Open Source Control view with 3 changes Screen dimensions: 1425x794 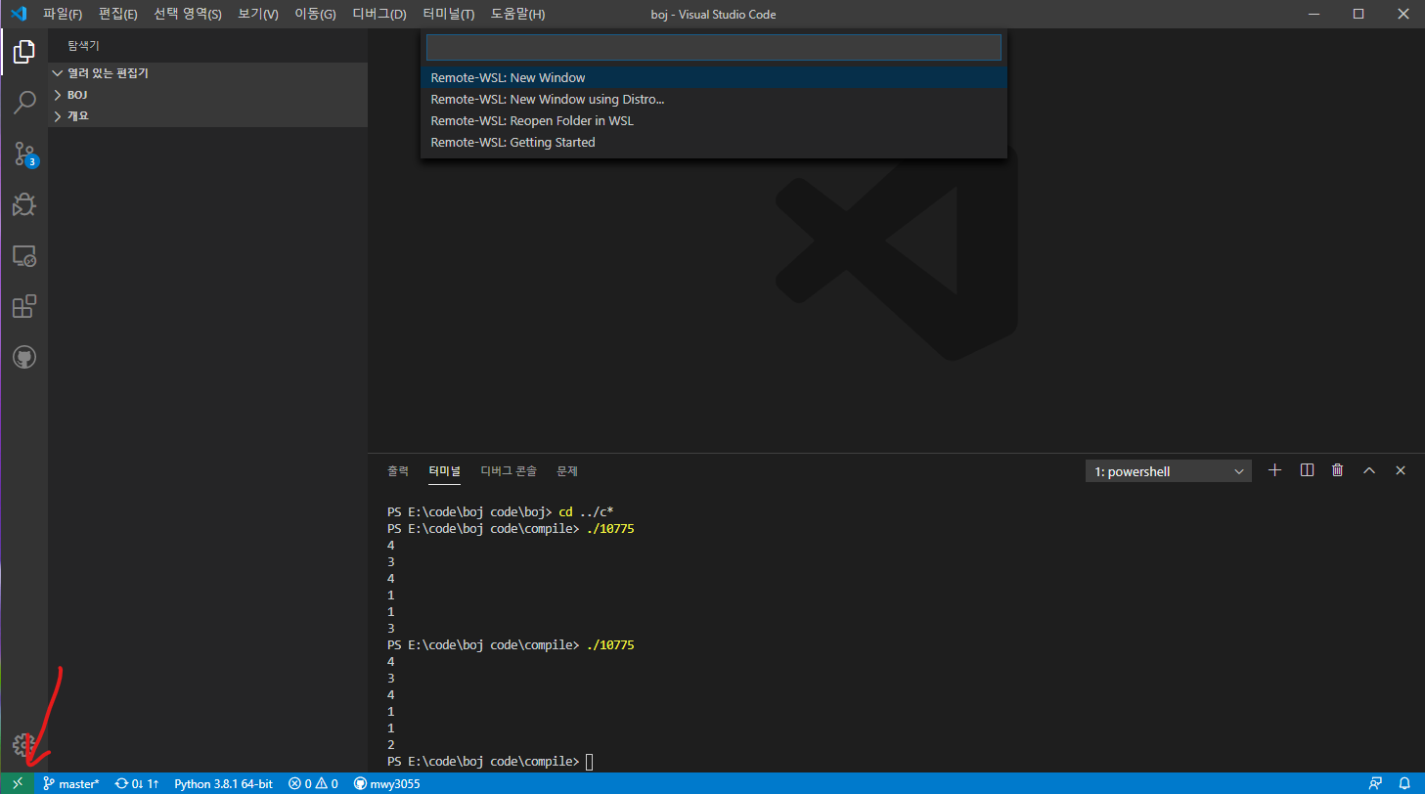click(24, 154)
